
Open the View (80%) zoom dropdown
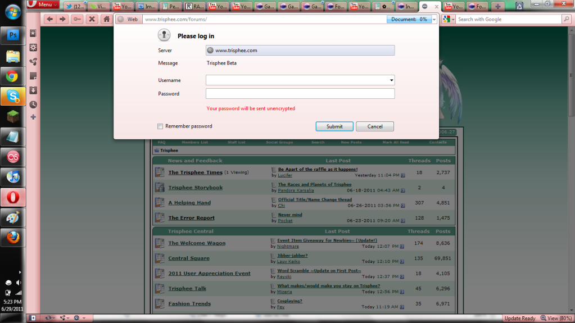click(x=556, y=319)
